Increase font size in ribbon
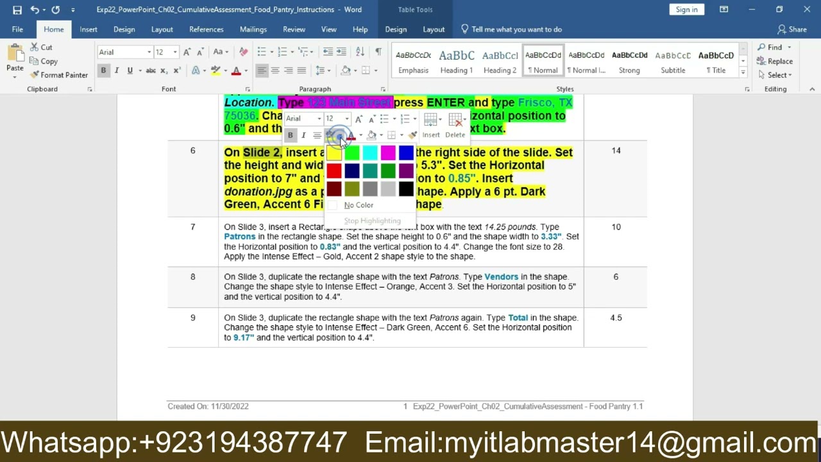The image size is (821, 462). tap(187, 52)
